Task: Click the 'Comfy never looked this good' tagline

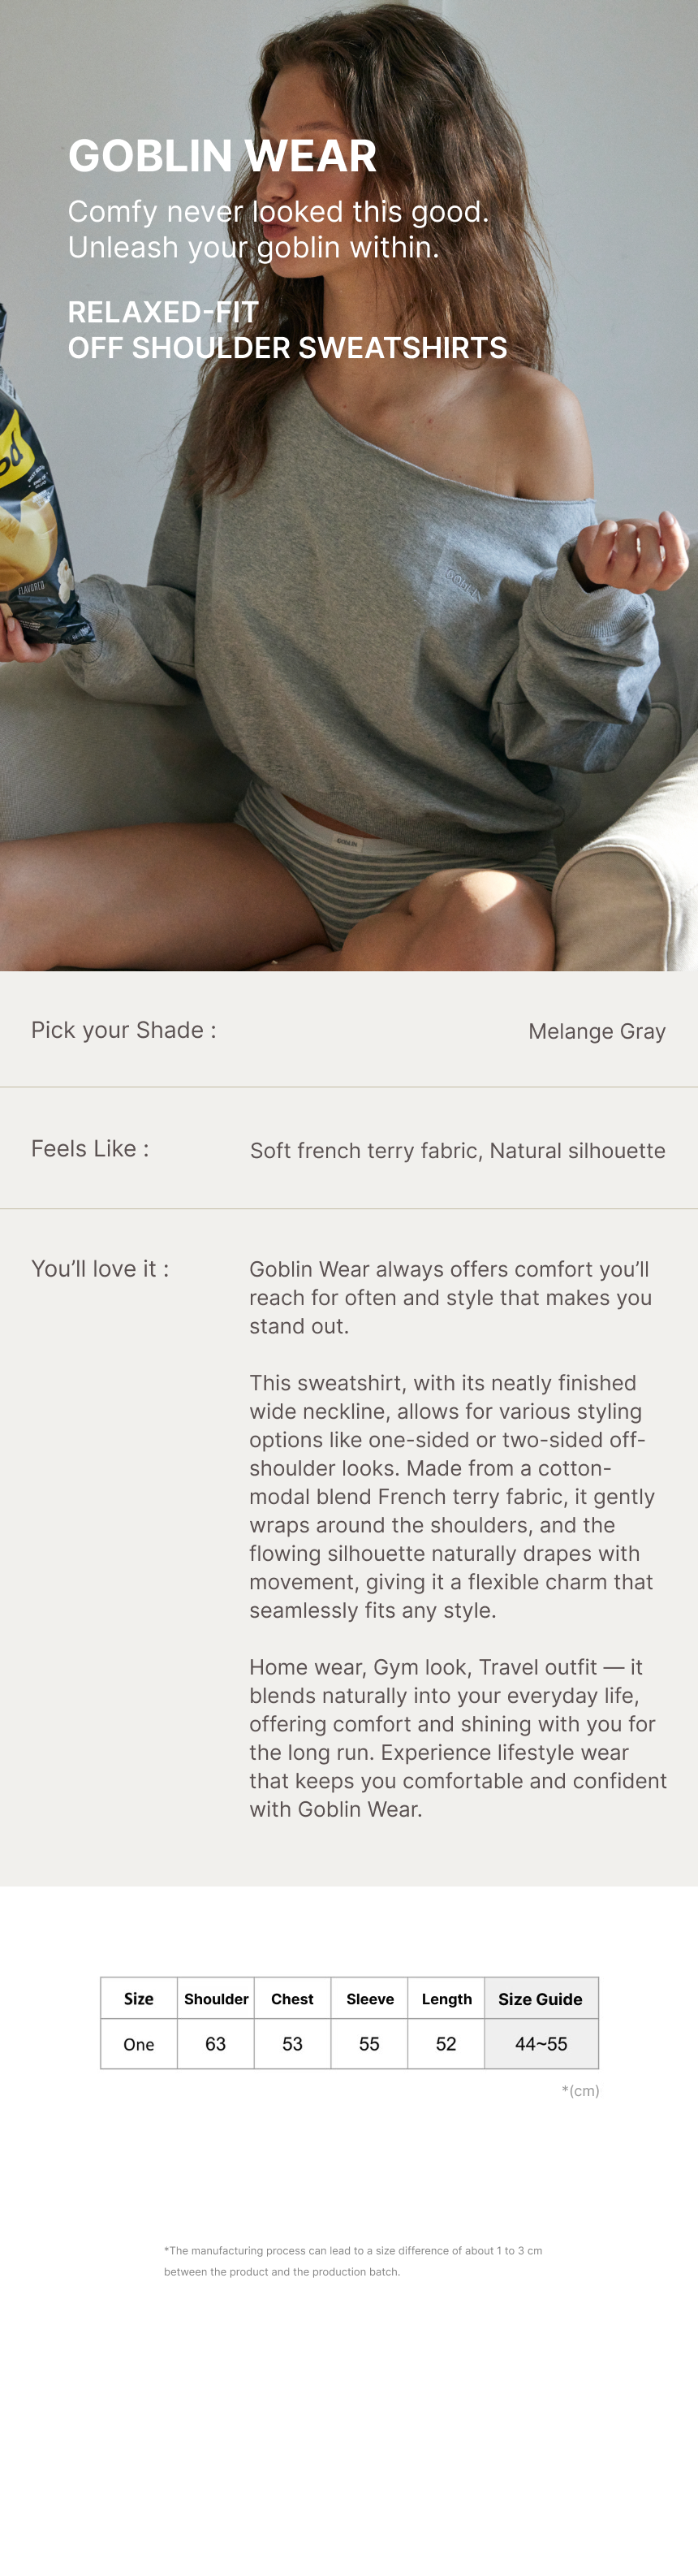Action: (x=278, y=229)
